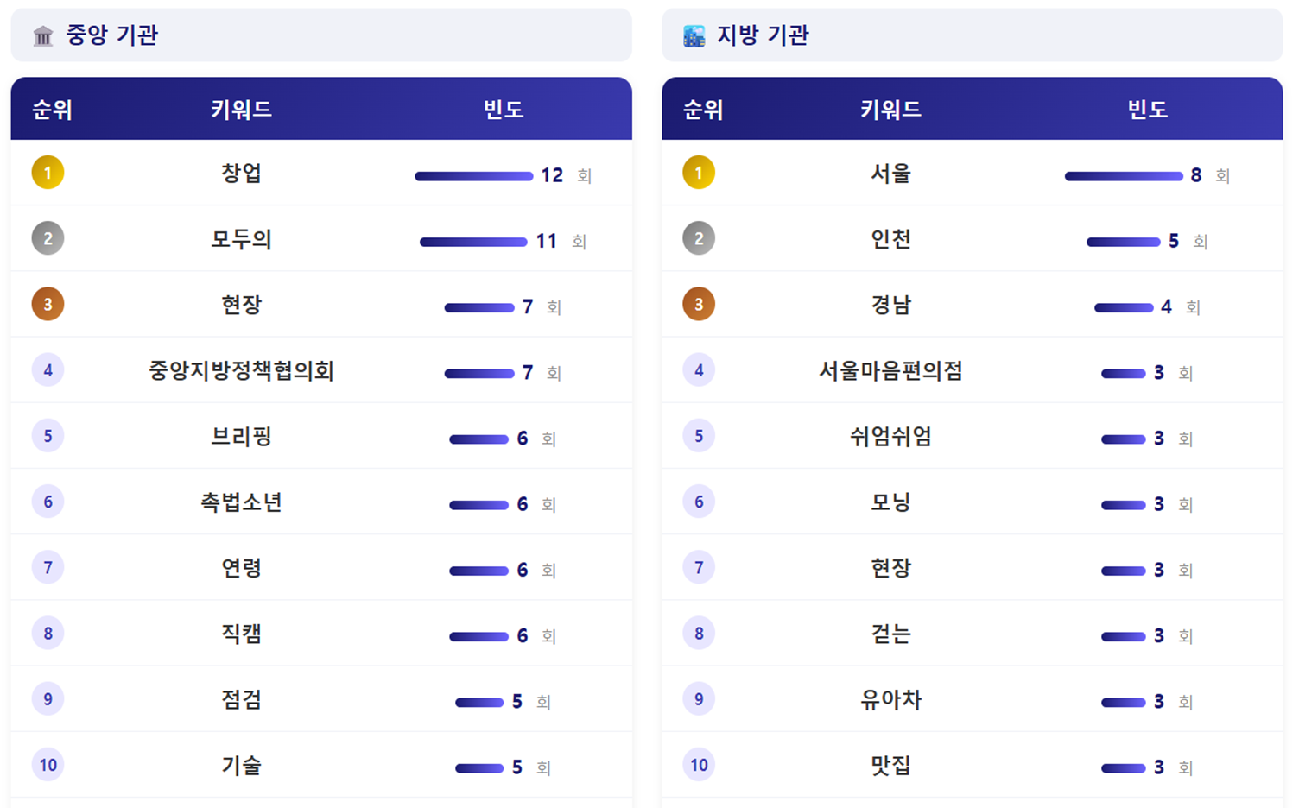This screenshot has width=1299, height=808.
Task: Click the silver rank 2 badge for 인천
Action: (699, 238)
